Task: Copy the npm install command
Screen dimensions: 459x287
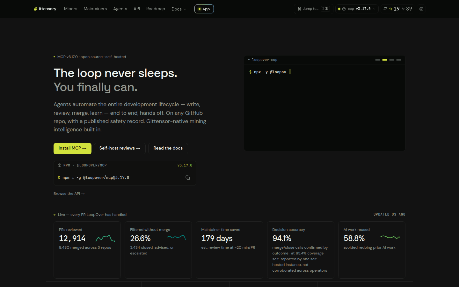Action: pyautogui.click(x=188, y=178)
